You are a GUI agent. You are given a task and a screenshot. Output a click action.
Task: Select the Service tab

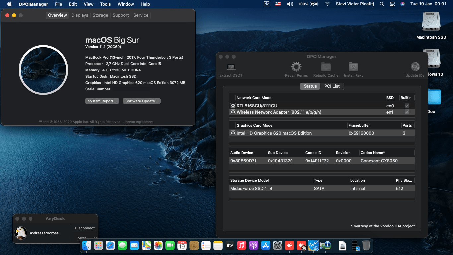pyautogui.click(x=141, y=15)
